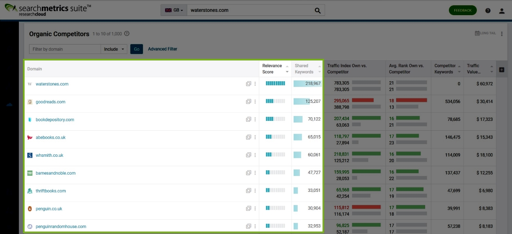
Task: Open the three-dot menu next to Long Tail
Action: [x=502, y=33]
